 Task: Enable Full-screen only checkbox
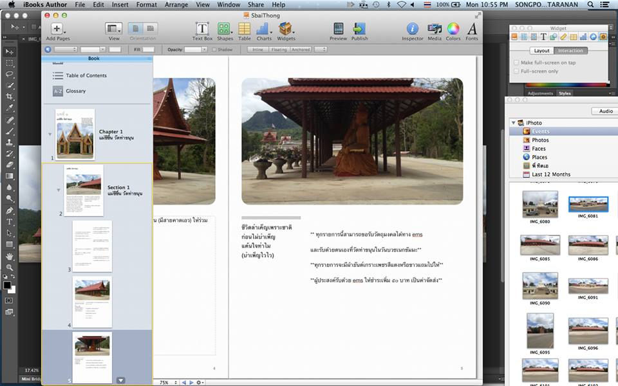(516, 71)
